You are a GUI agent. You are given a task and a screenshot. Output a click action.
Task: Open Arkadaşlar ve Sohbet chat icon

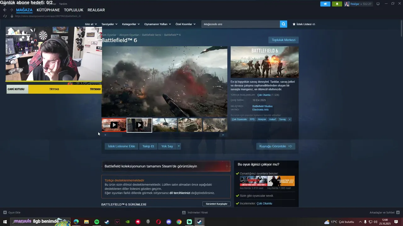[398, 213]
